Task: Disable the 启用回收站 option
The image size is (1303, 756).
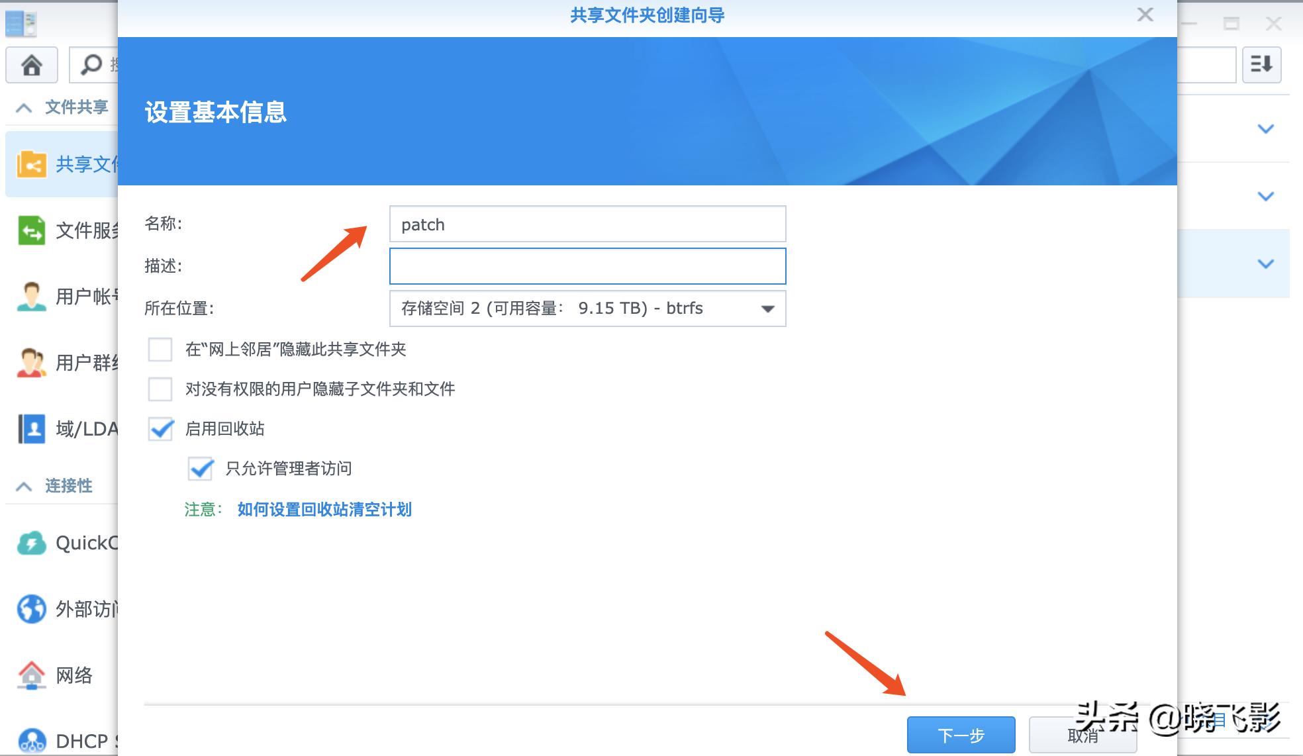Action: click(x=160, y=429)
